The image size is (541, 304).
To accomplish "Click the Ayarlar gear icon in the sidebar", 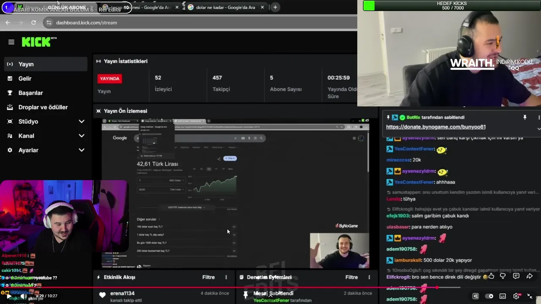I will click(10, 150).
